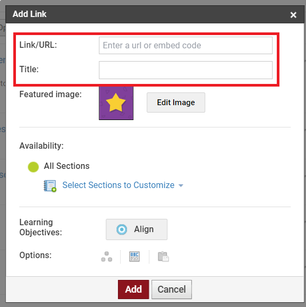Click the notebook icon beside Select Sections
306x307 pixels.
[50, 185]
